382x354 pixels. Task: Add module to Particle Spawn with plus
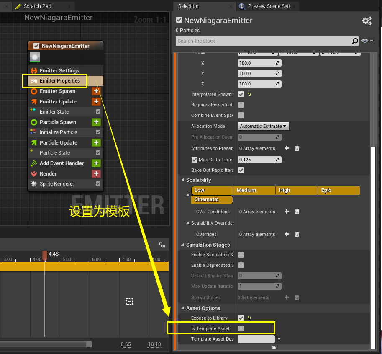[x=96, y=122]
